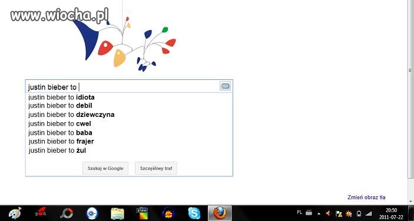Click the 'Szukaj w Google' button
The height and width of the screenshot is (221, 414).
(105, 168)
